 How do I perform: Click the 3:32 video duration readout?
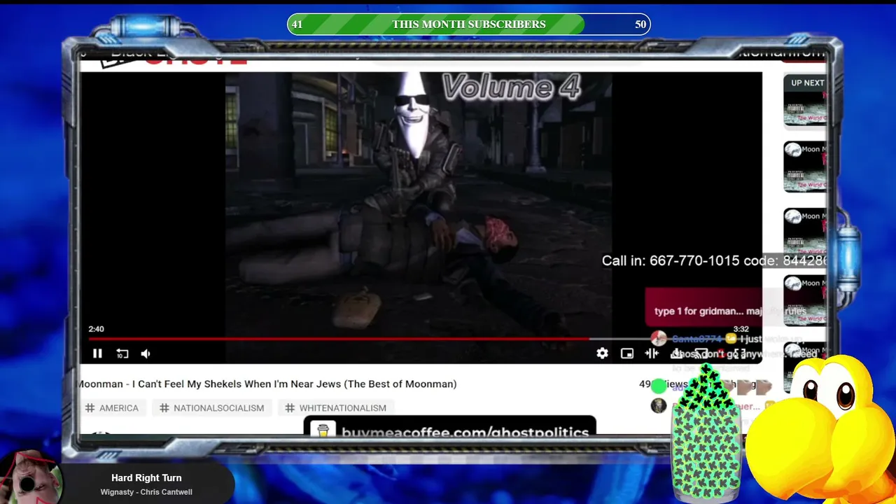pyautogui.click(x=741, y=329)
